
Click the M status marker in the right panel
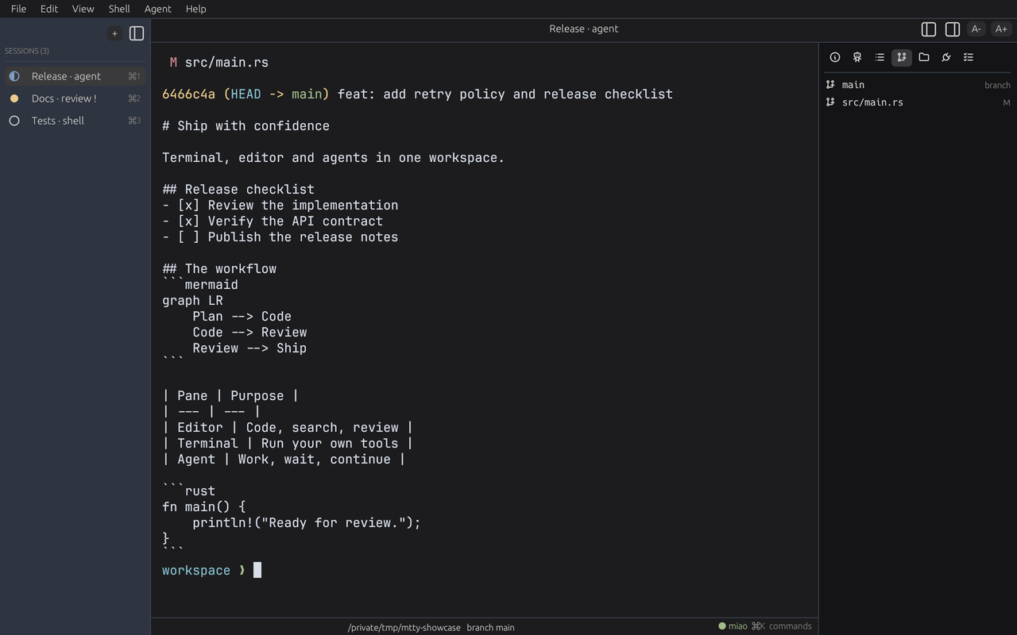pos(1007,102)
